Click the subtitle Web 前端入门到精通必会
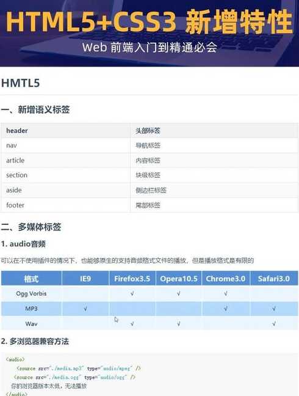Image resolution: width=299 pixels, height=396 pixels. [x=149, y=47]
